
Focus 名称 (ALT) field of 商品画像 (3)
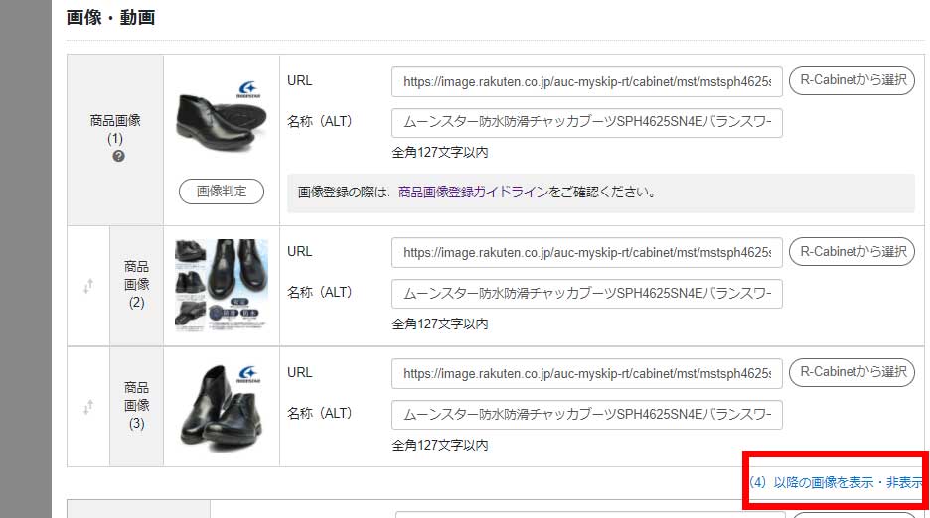586,414
